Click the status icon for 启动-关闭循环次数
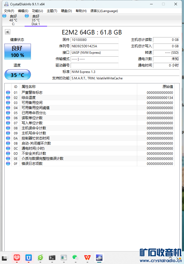The width and height of the screenshot is (184, 264). click(8, 143)
